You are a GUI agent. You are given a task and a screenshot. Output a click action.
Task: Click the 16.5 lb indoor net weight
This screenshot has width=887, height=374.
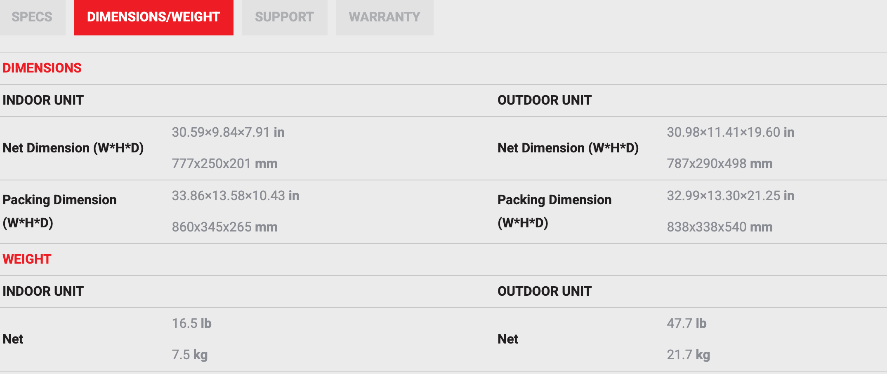(x=191, y=323)
